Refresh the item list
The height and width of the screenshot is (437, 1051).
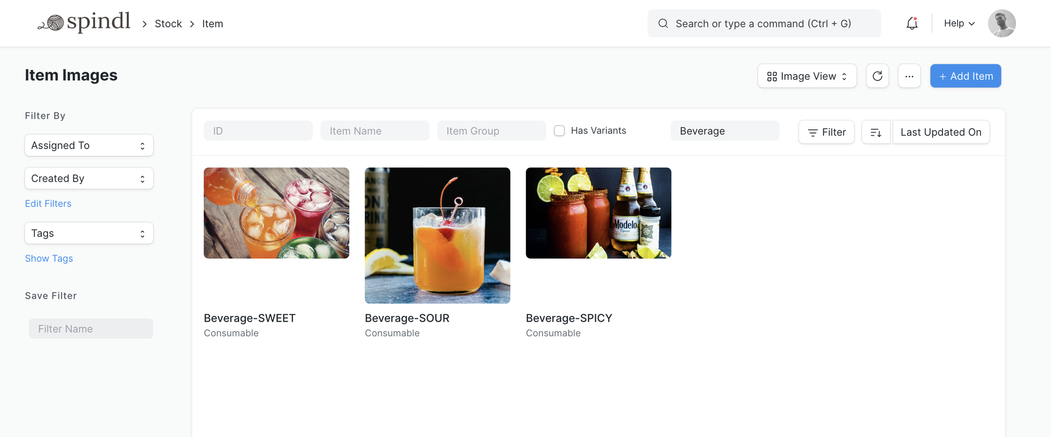(x=877, y=76)
